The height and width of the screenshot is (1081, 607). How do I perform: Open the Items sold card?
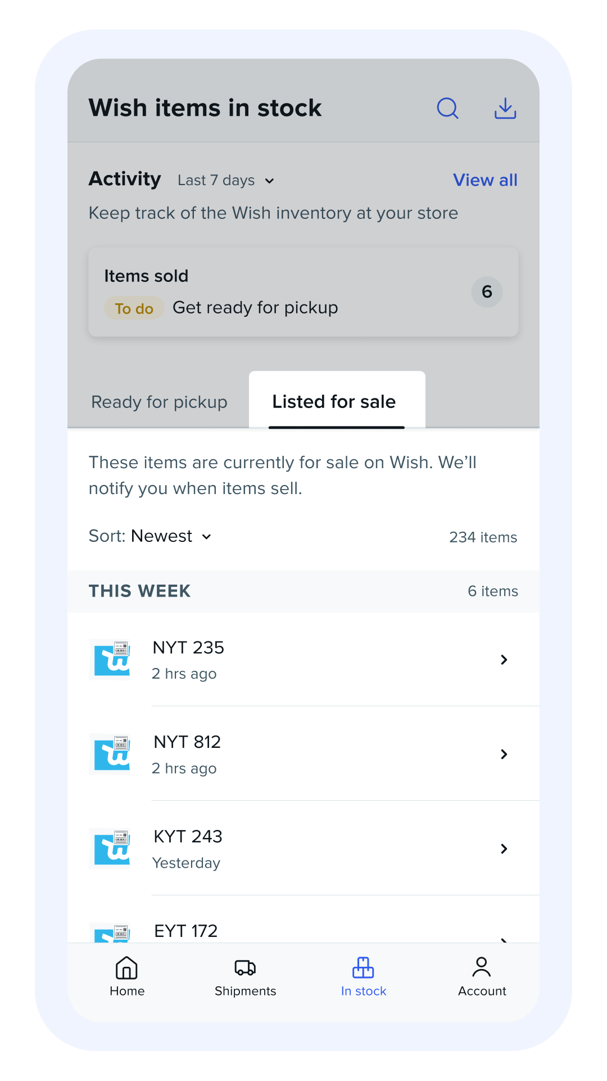[x=303, y=292]
